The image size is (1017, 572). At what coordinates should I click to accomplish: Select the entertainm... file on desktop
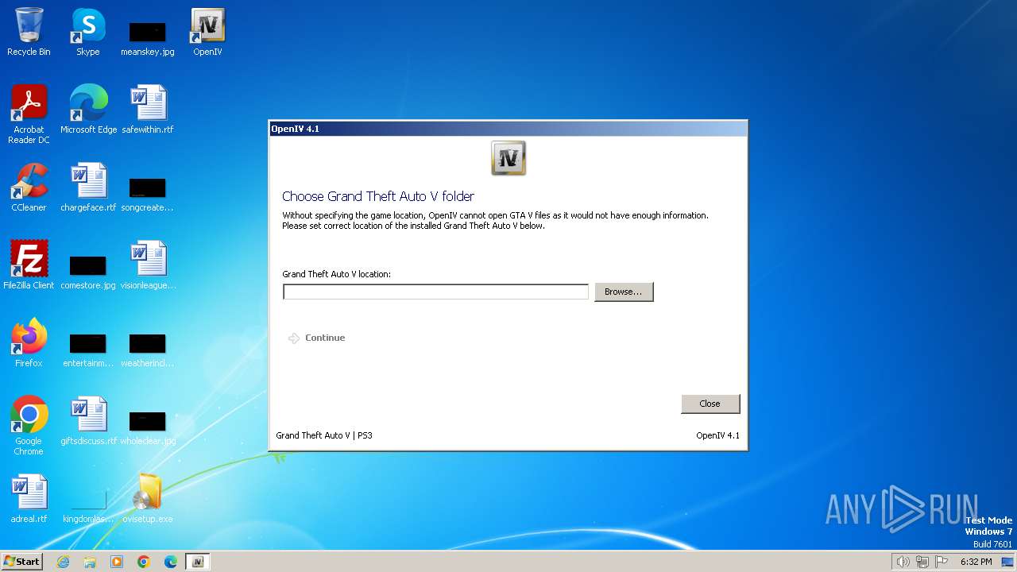tap(88, 350)
